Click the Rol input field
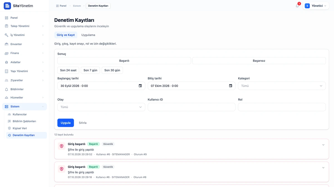The width and height of the screenshot is (334, 187). [x=282, y=107]
